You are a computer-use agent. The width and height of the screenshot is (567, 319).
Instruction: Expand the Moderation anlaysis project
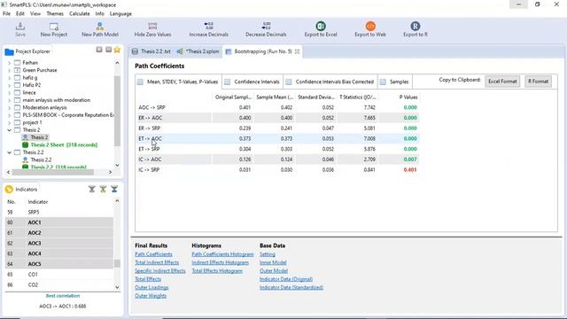[x=9, y=107]
